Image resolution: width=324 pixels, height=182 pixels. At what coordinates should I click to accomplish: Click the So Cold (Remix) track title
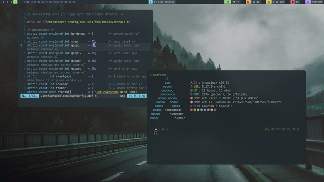tap(164, 2)
